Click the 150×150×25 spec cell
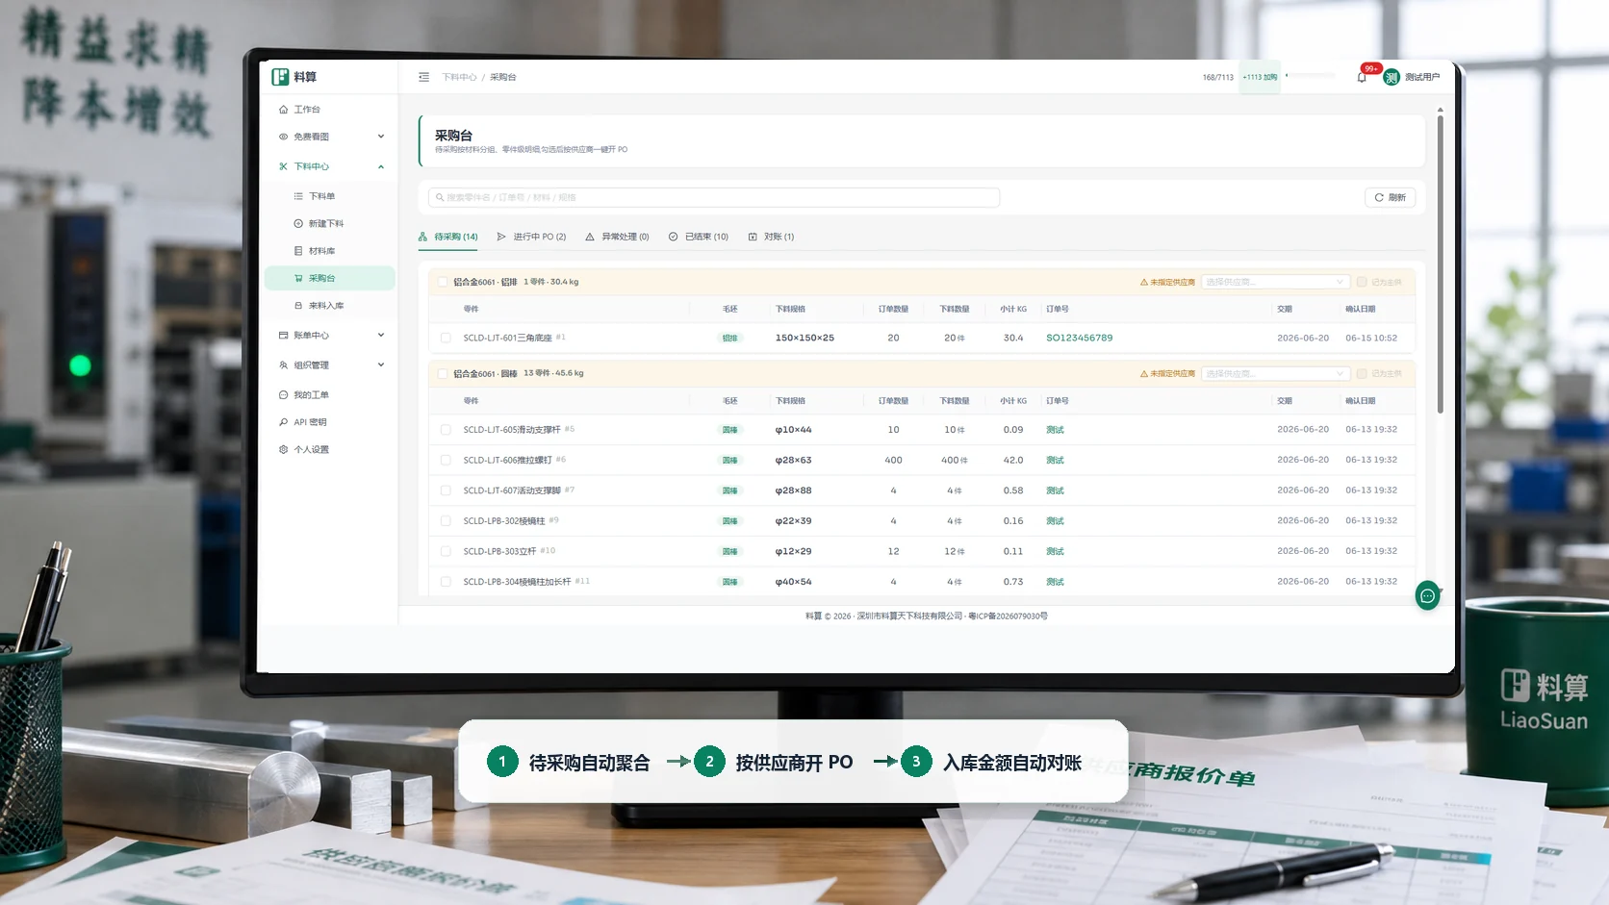This screenshot has height=905, width=1609. point(804,338)
